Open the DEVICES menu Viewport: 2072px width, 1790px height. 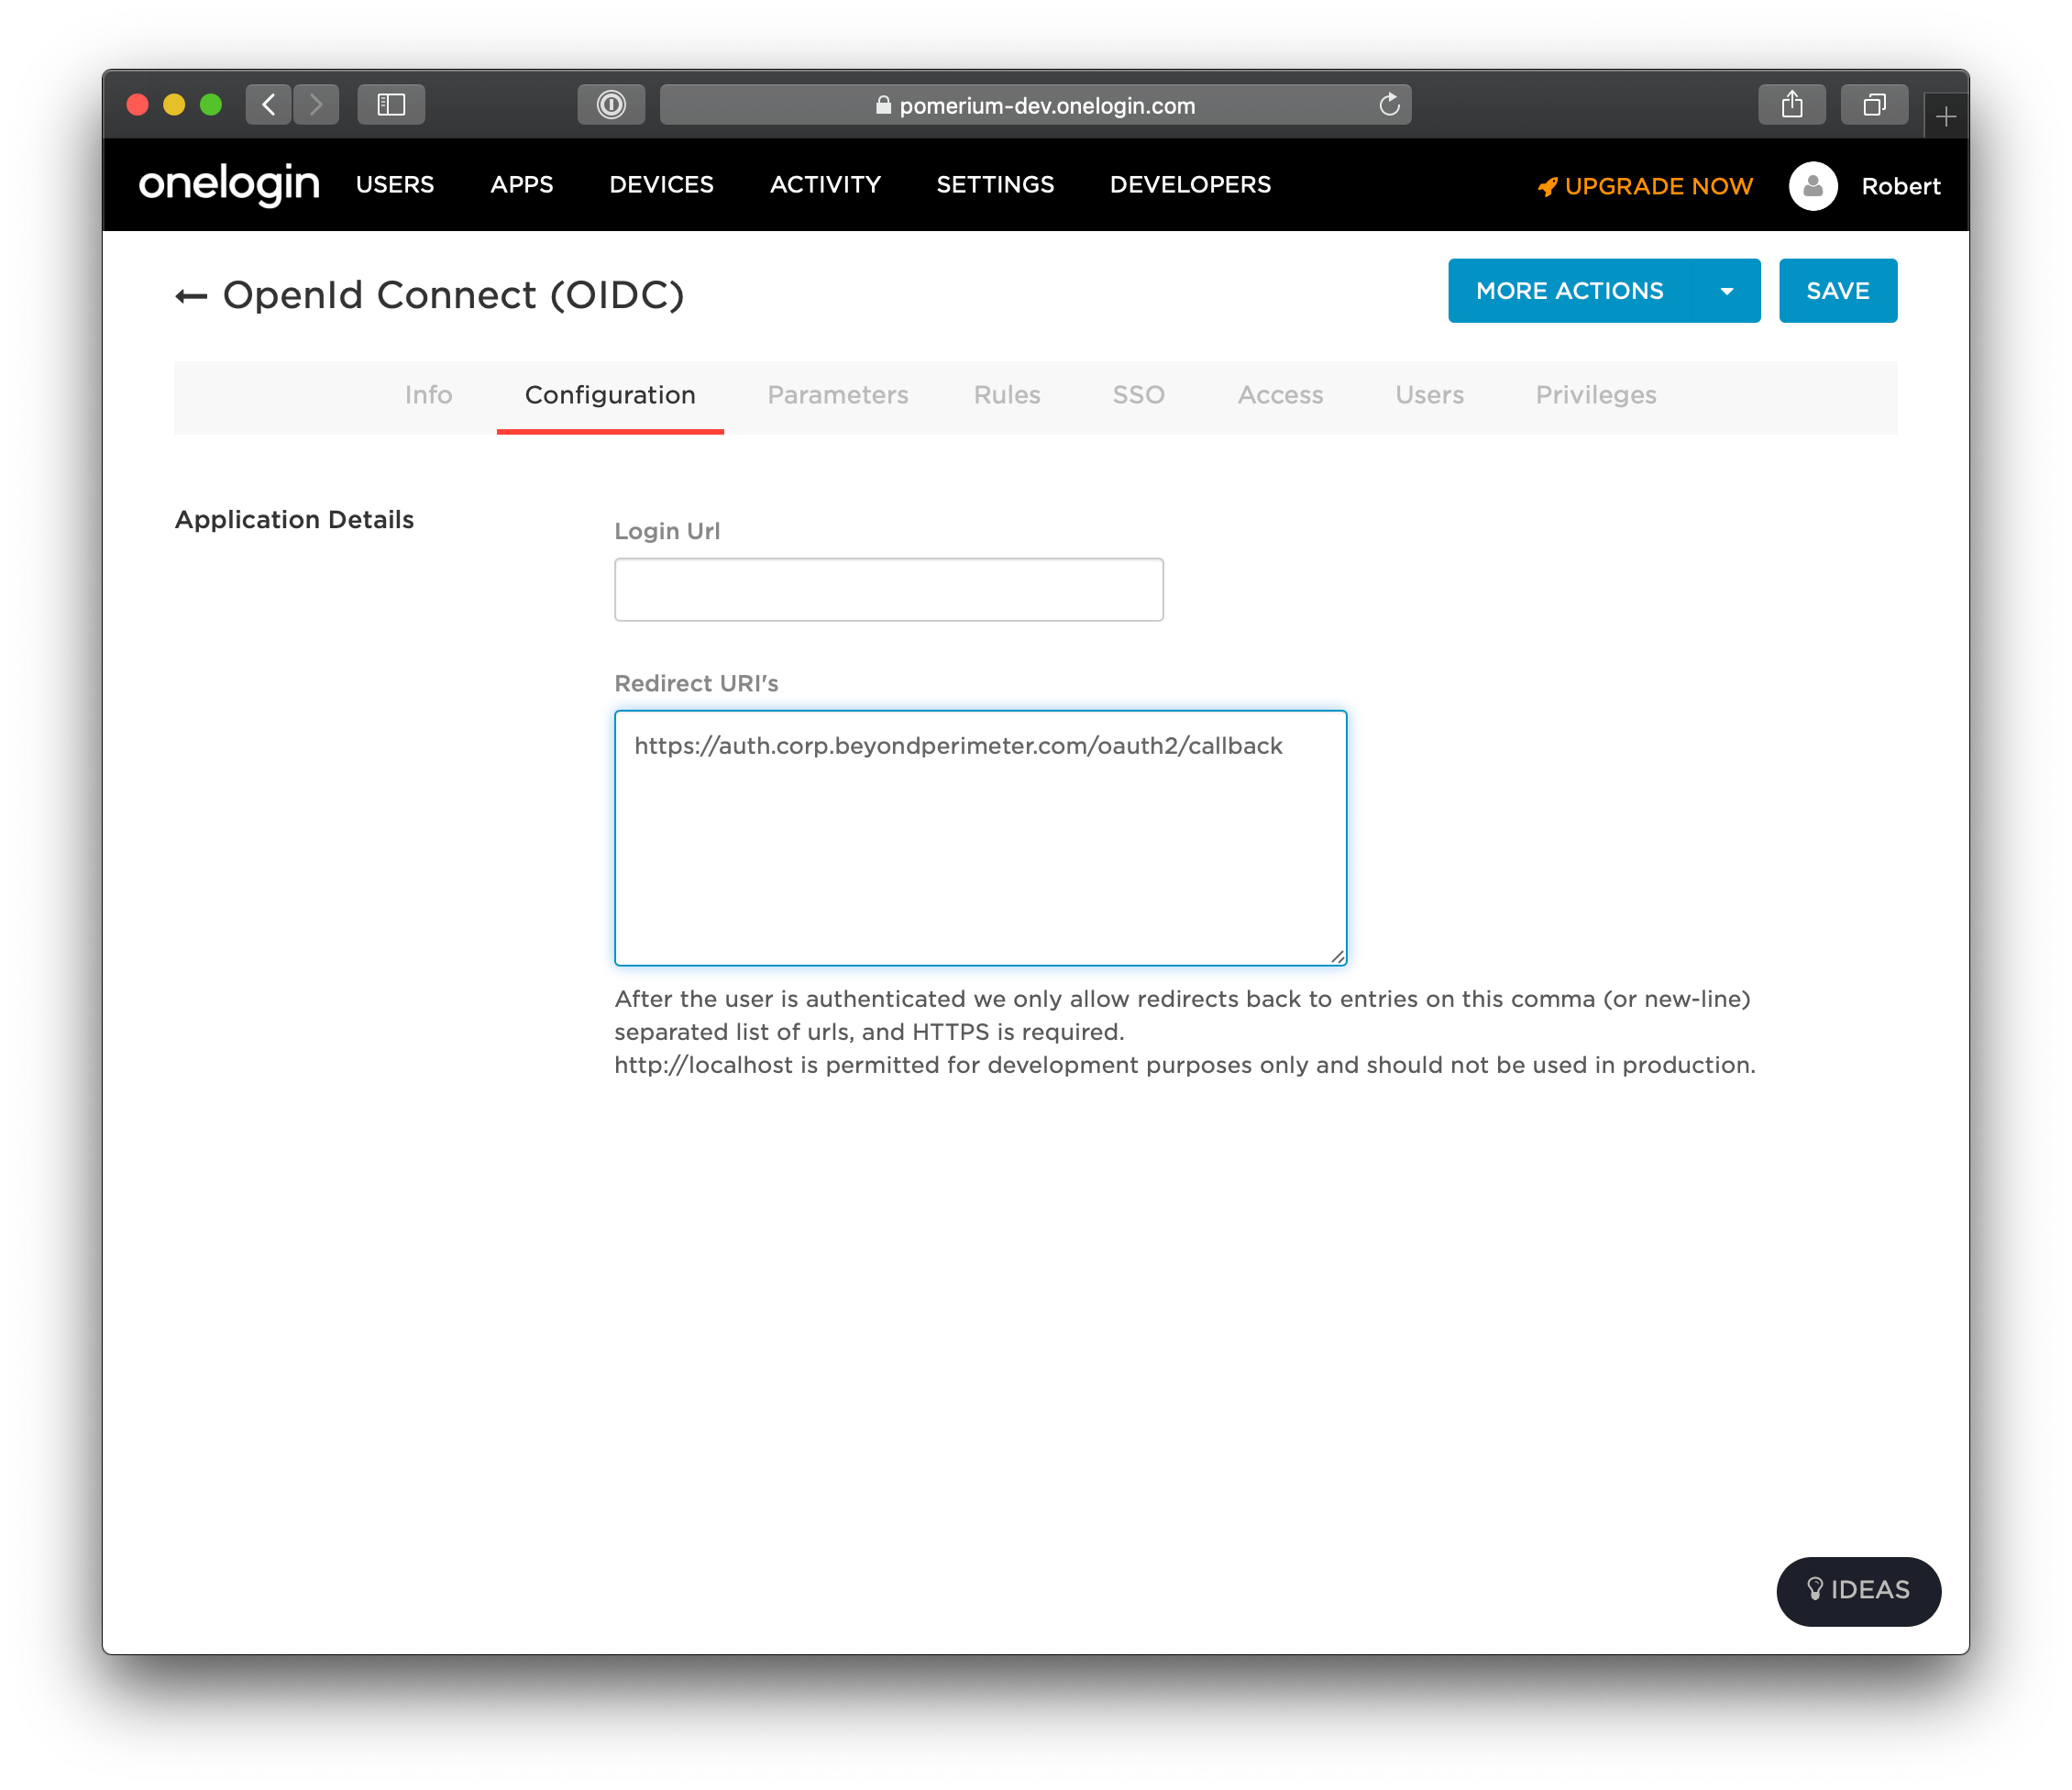pos(661,185)
